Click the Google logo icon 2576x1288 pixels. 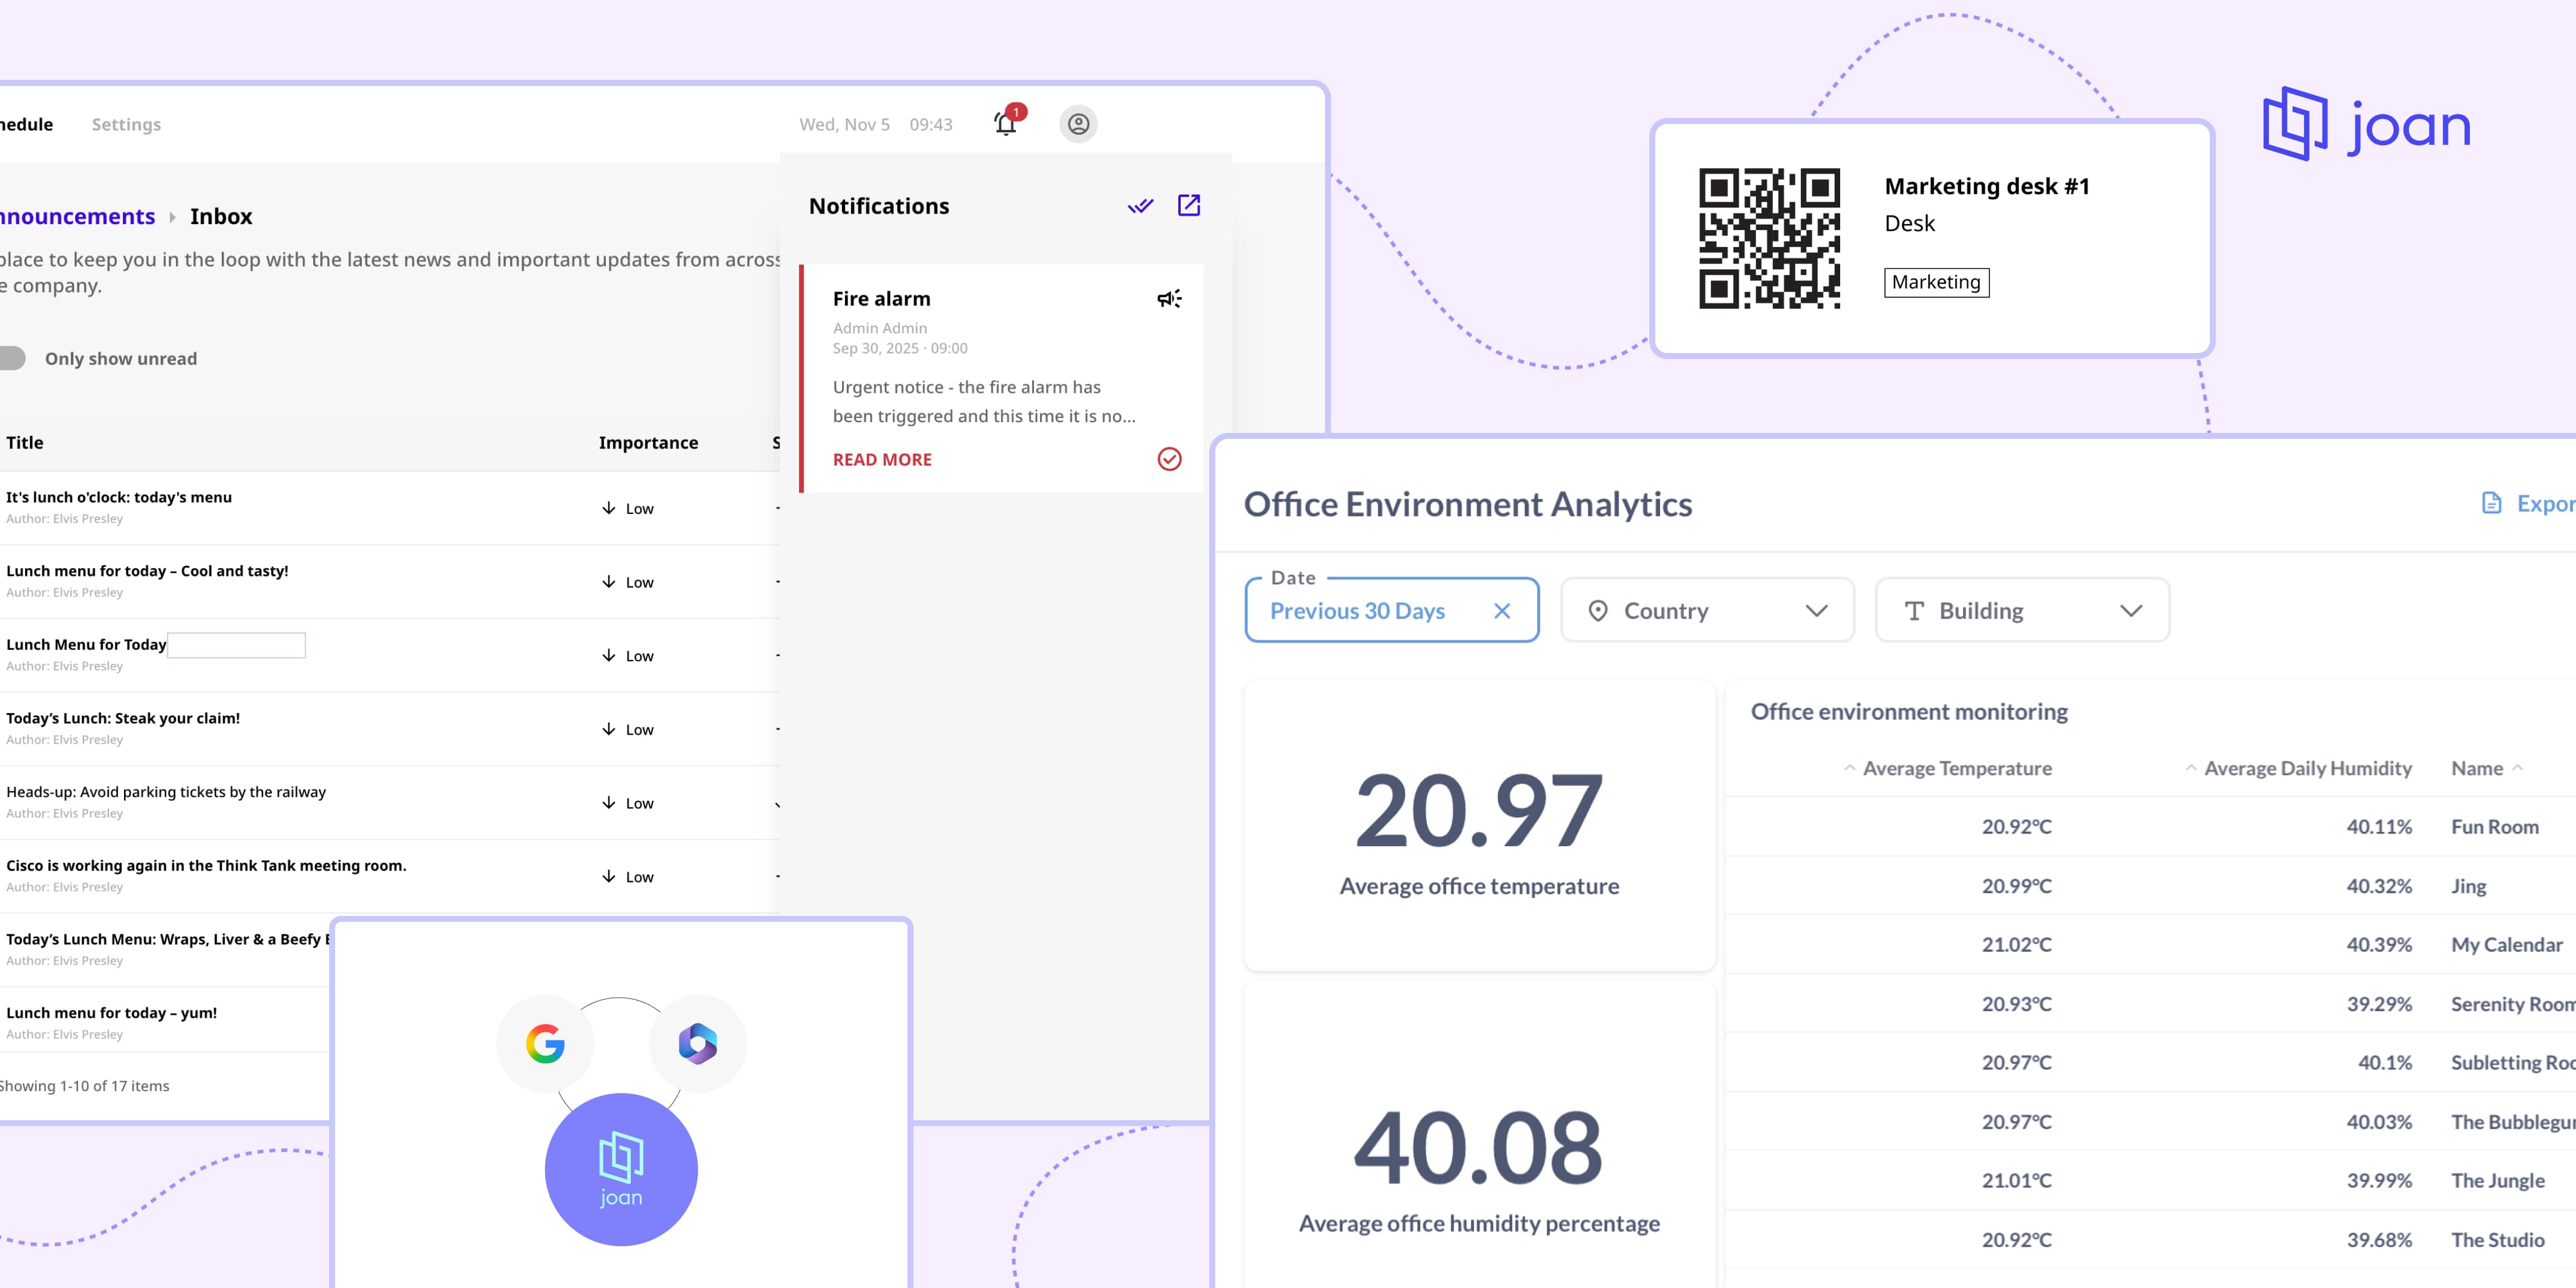point(545,1043)
